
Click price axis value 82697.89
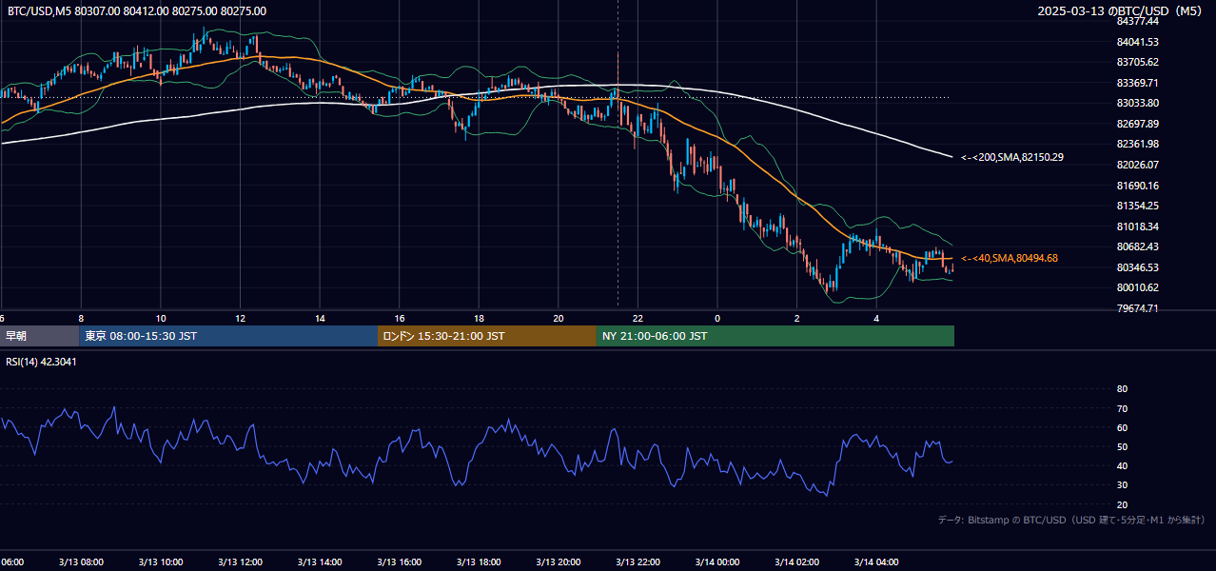(x=1137, y=124)
